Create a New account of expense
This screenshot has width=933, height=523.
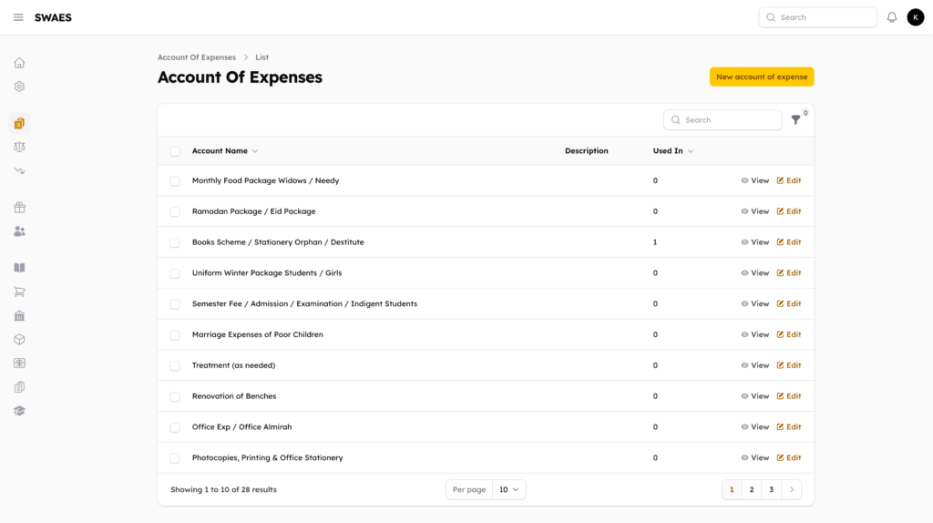(762, 77)
